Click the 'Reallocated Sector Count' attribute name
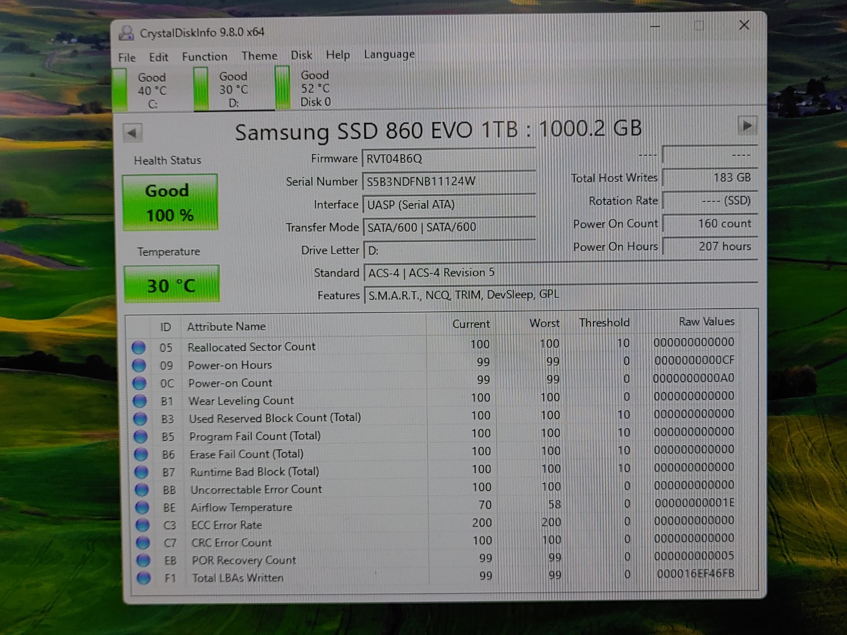 (251, 347)
